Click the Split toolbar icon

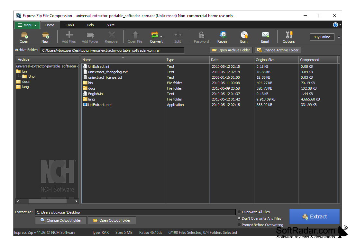click(178, 35)
